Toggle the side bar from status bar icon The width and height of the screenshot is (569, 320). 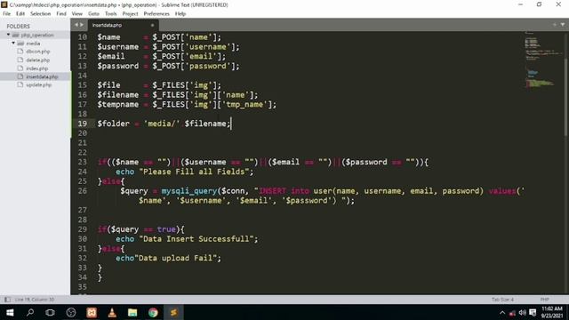click(x=7, y=300)
